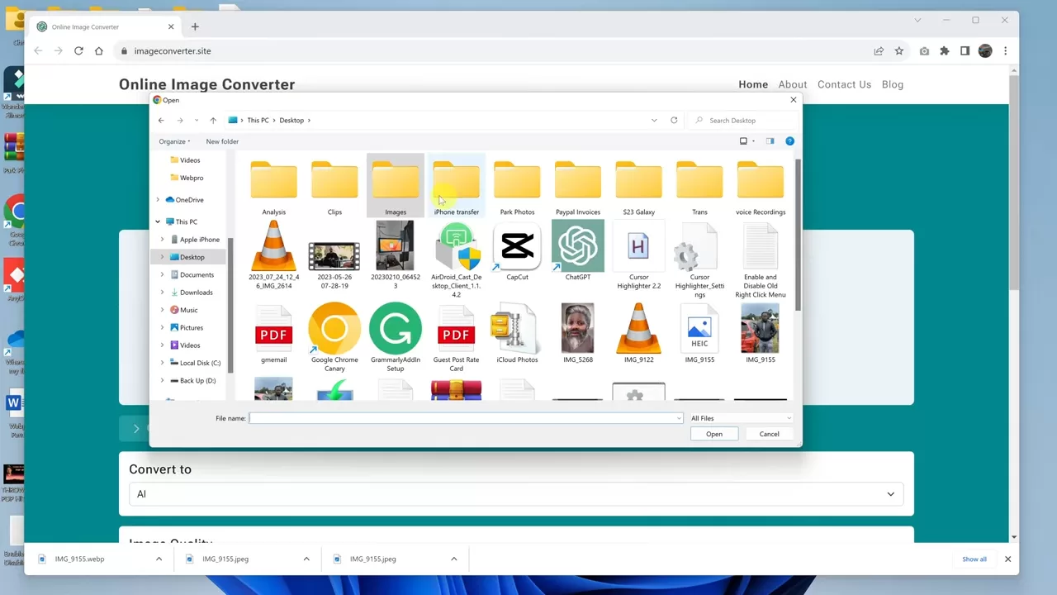1057x595 pixels.
Task: Click the File name input field
Action: point(465,418)
